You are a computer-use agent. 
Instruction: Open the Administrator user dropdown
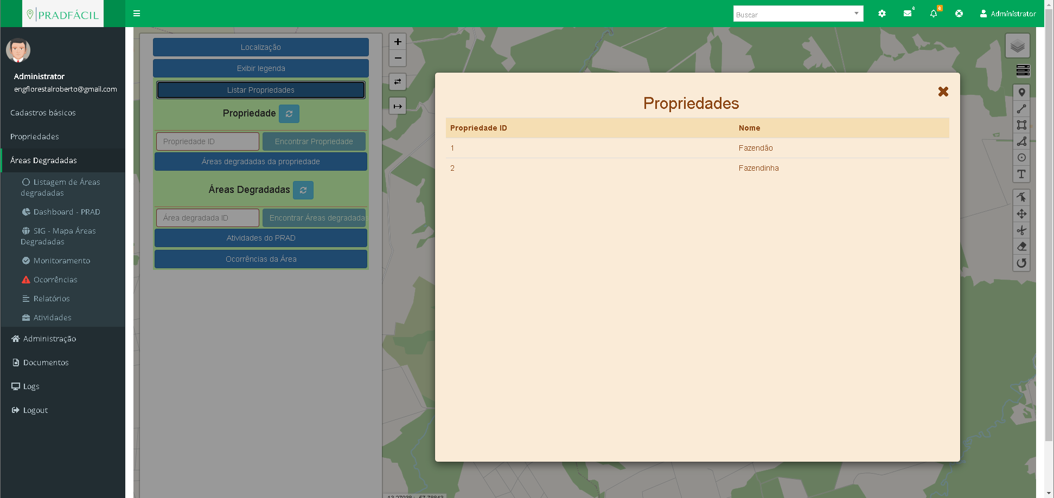1007,14
